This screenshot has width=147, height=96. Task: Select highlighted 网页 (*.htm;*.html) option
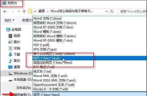click(90, 58)
